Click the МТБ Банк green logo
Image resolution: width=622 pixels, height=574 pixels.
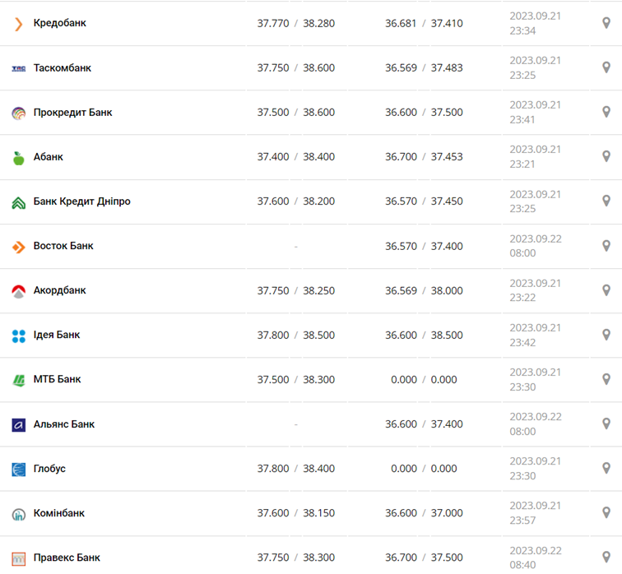(x=18, y=380)
